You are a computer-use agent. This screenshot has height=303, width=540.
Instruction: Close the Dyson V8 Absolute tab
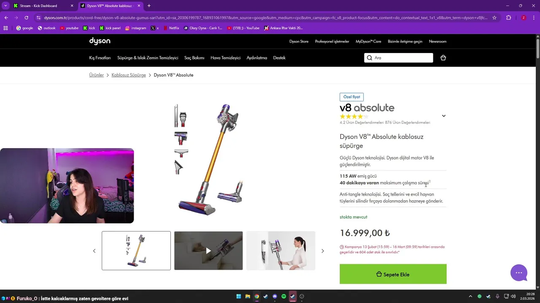point(139,6)
